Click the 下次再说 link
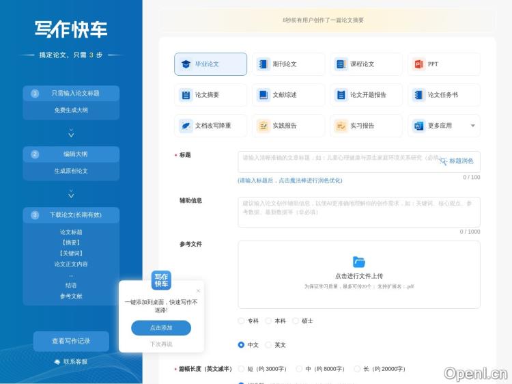 pos(161,344)
